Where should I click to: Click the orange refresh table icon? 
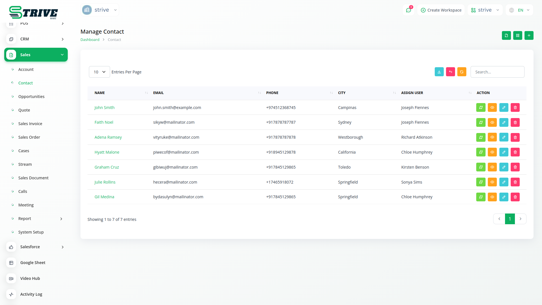tap(462, 72)
